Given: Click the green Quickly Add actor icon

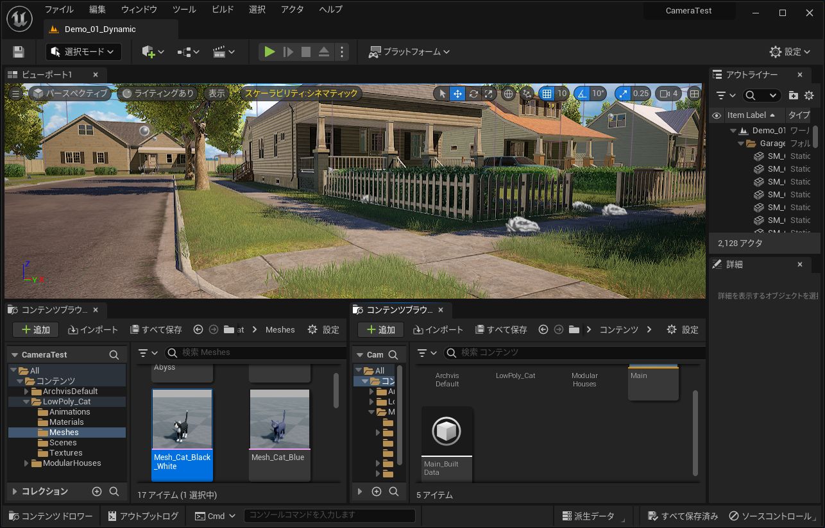Looking at the screenshot, I should [x=148, y=51].
